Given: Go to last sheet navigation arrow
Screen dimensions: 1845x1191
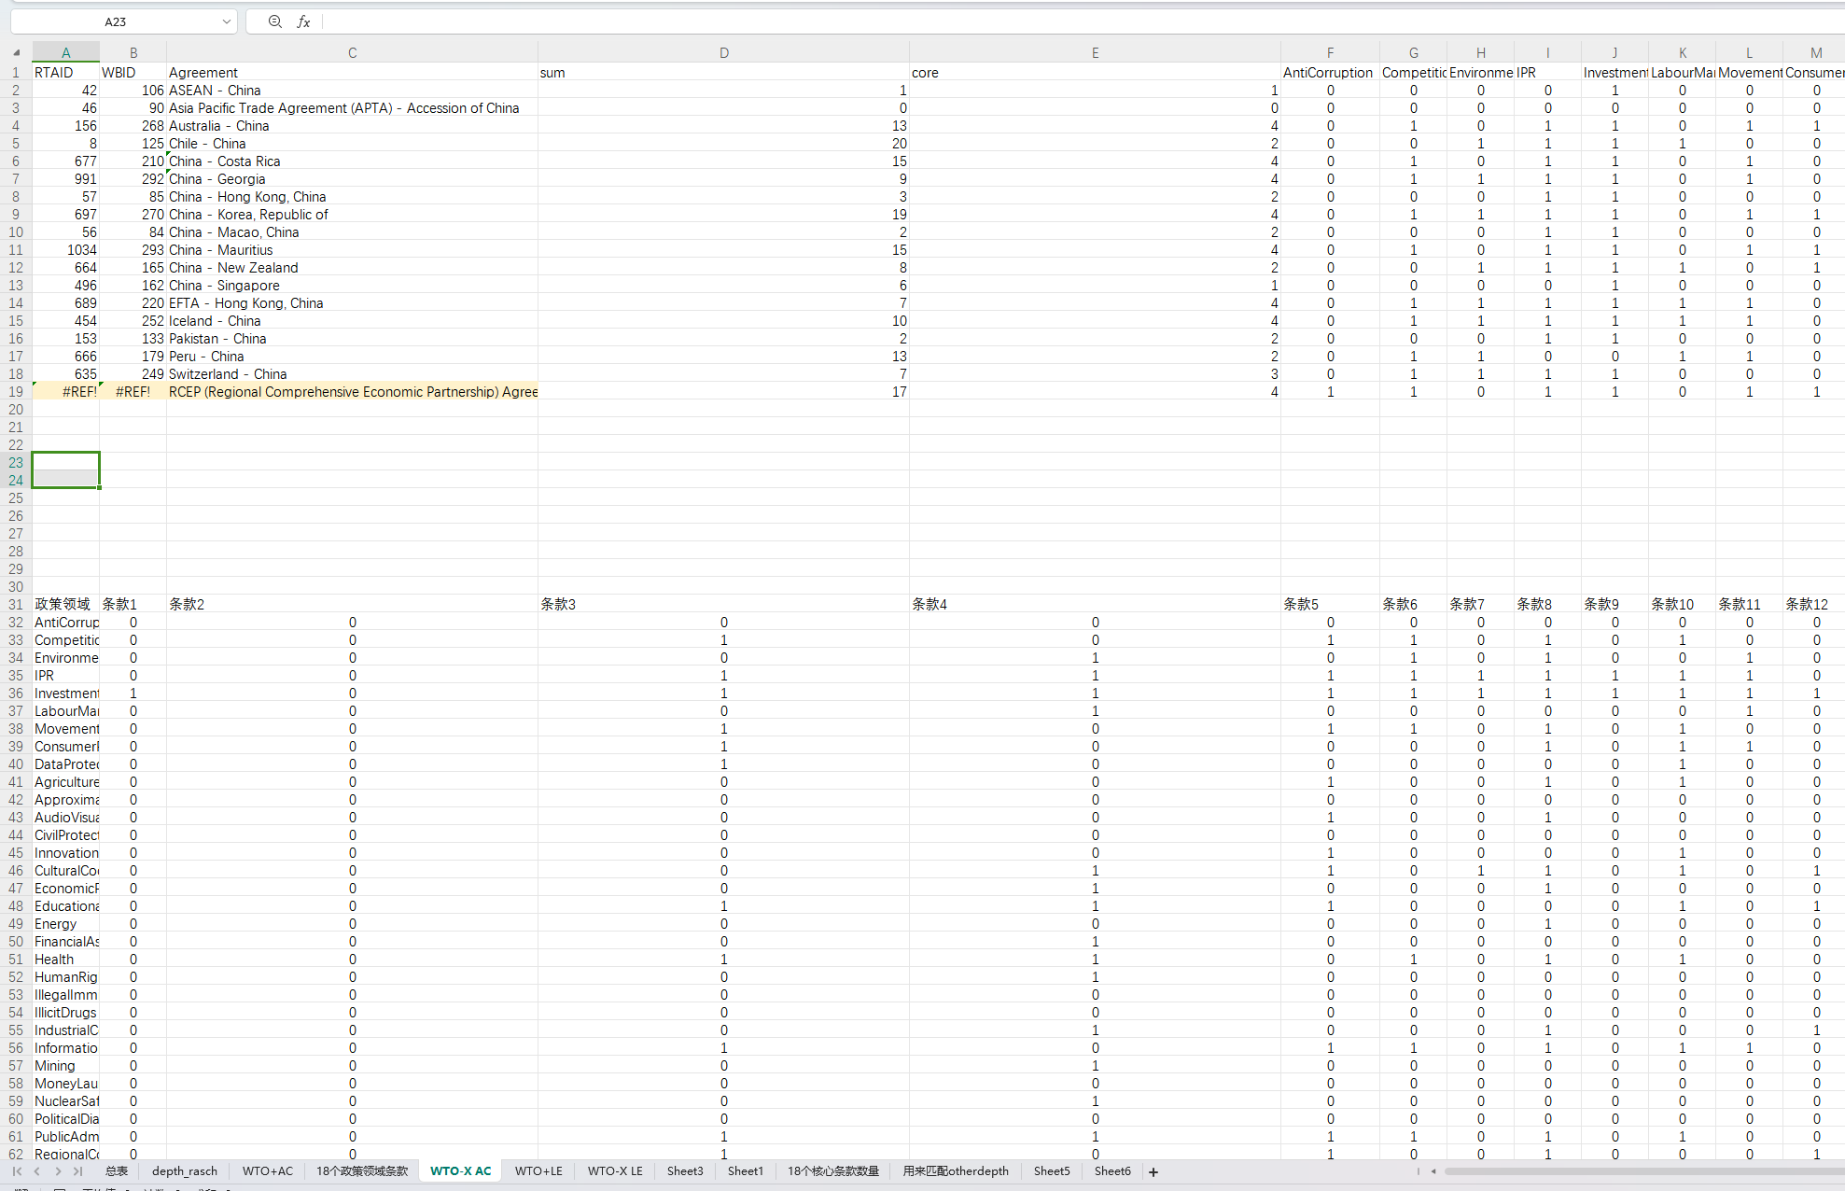Looking at the screenshot, I should 78,1171.
